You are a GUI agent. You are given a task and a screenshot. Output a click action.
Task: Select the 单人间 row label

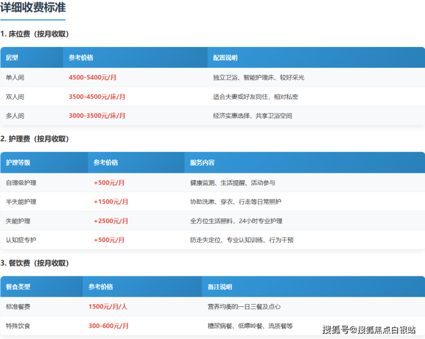[15, 77]
